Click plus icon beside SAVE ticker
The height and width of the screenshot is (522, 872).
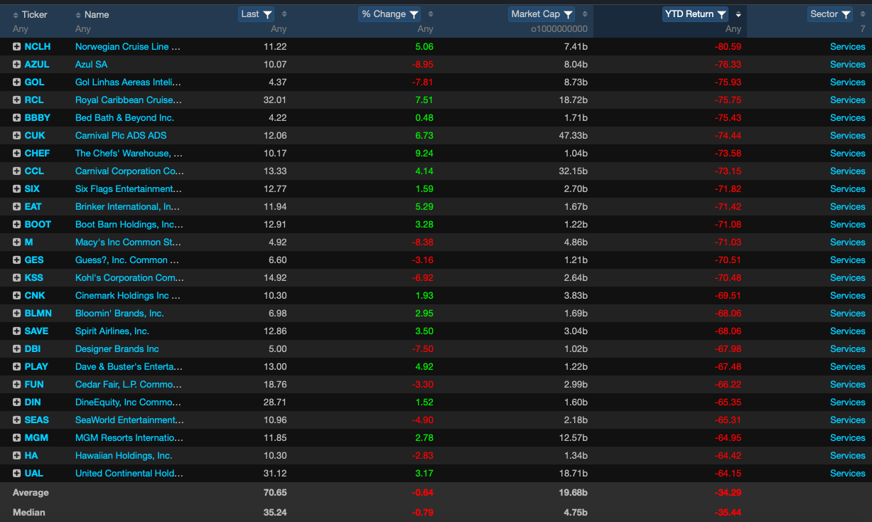click(16, 331)
